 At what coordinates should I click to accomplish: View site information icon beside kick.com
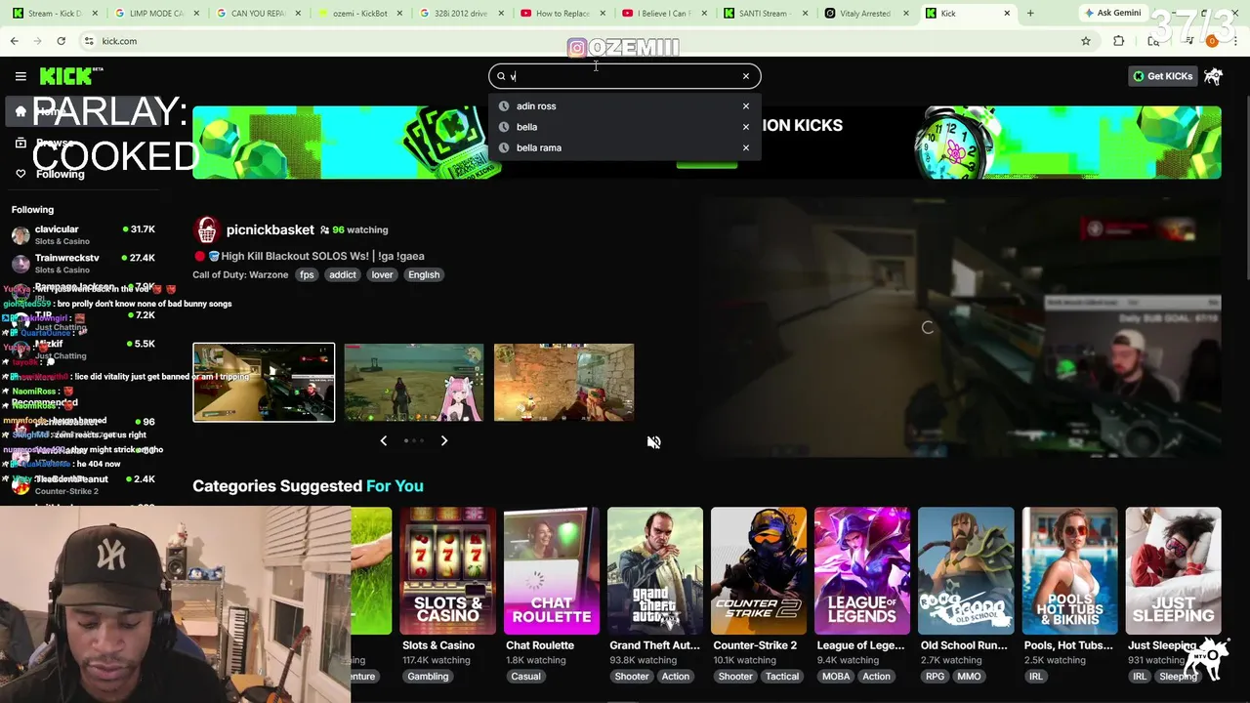[89, 41]
